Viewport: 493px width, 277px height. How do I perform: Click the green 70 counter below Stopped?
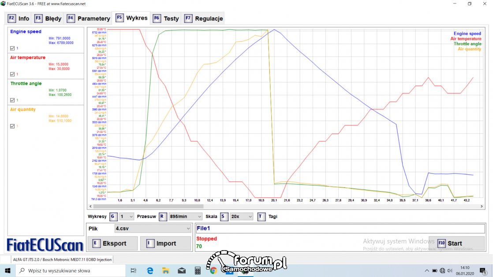coord(199,246)
